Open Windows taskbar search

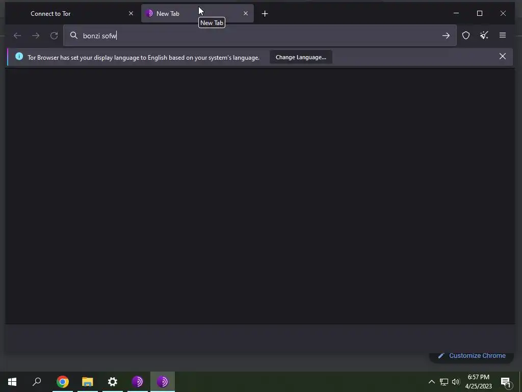(x=37, y=382)
